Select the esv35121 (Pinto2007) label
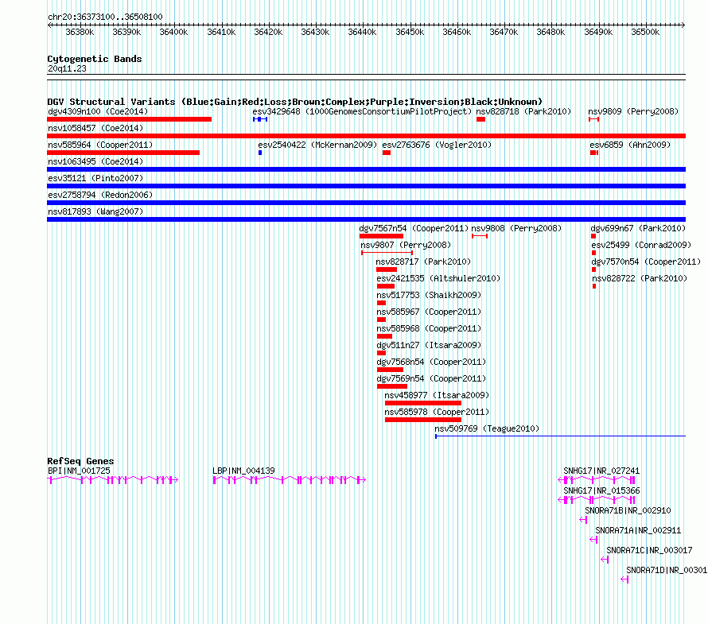The height and width of the screenshot is (624, 708). (x=95, y=178)
